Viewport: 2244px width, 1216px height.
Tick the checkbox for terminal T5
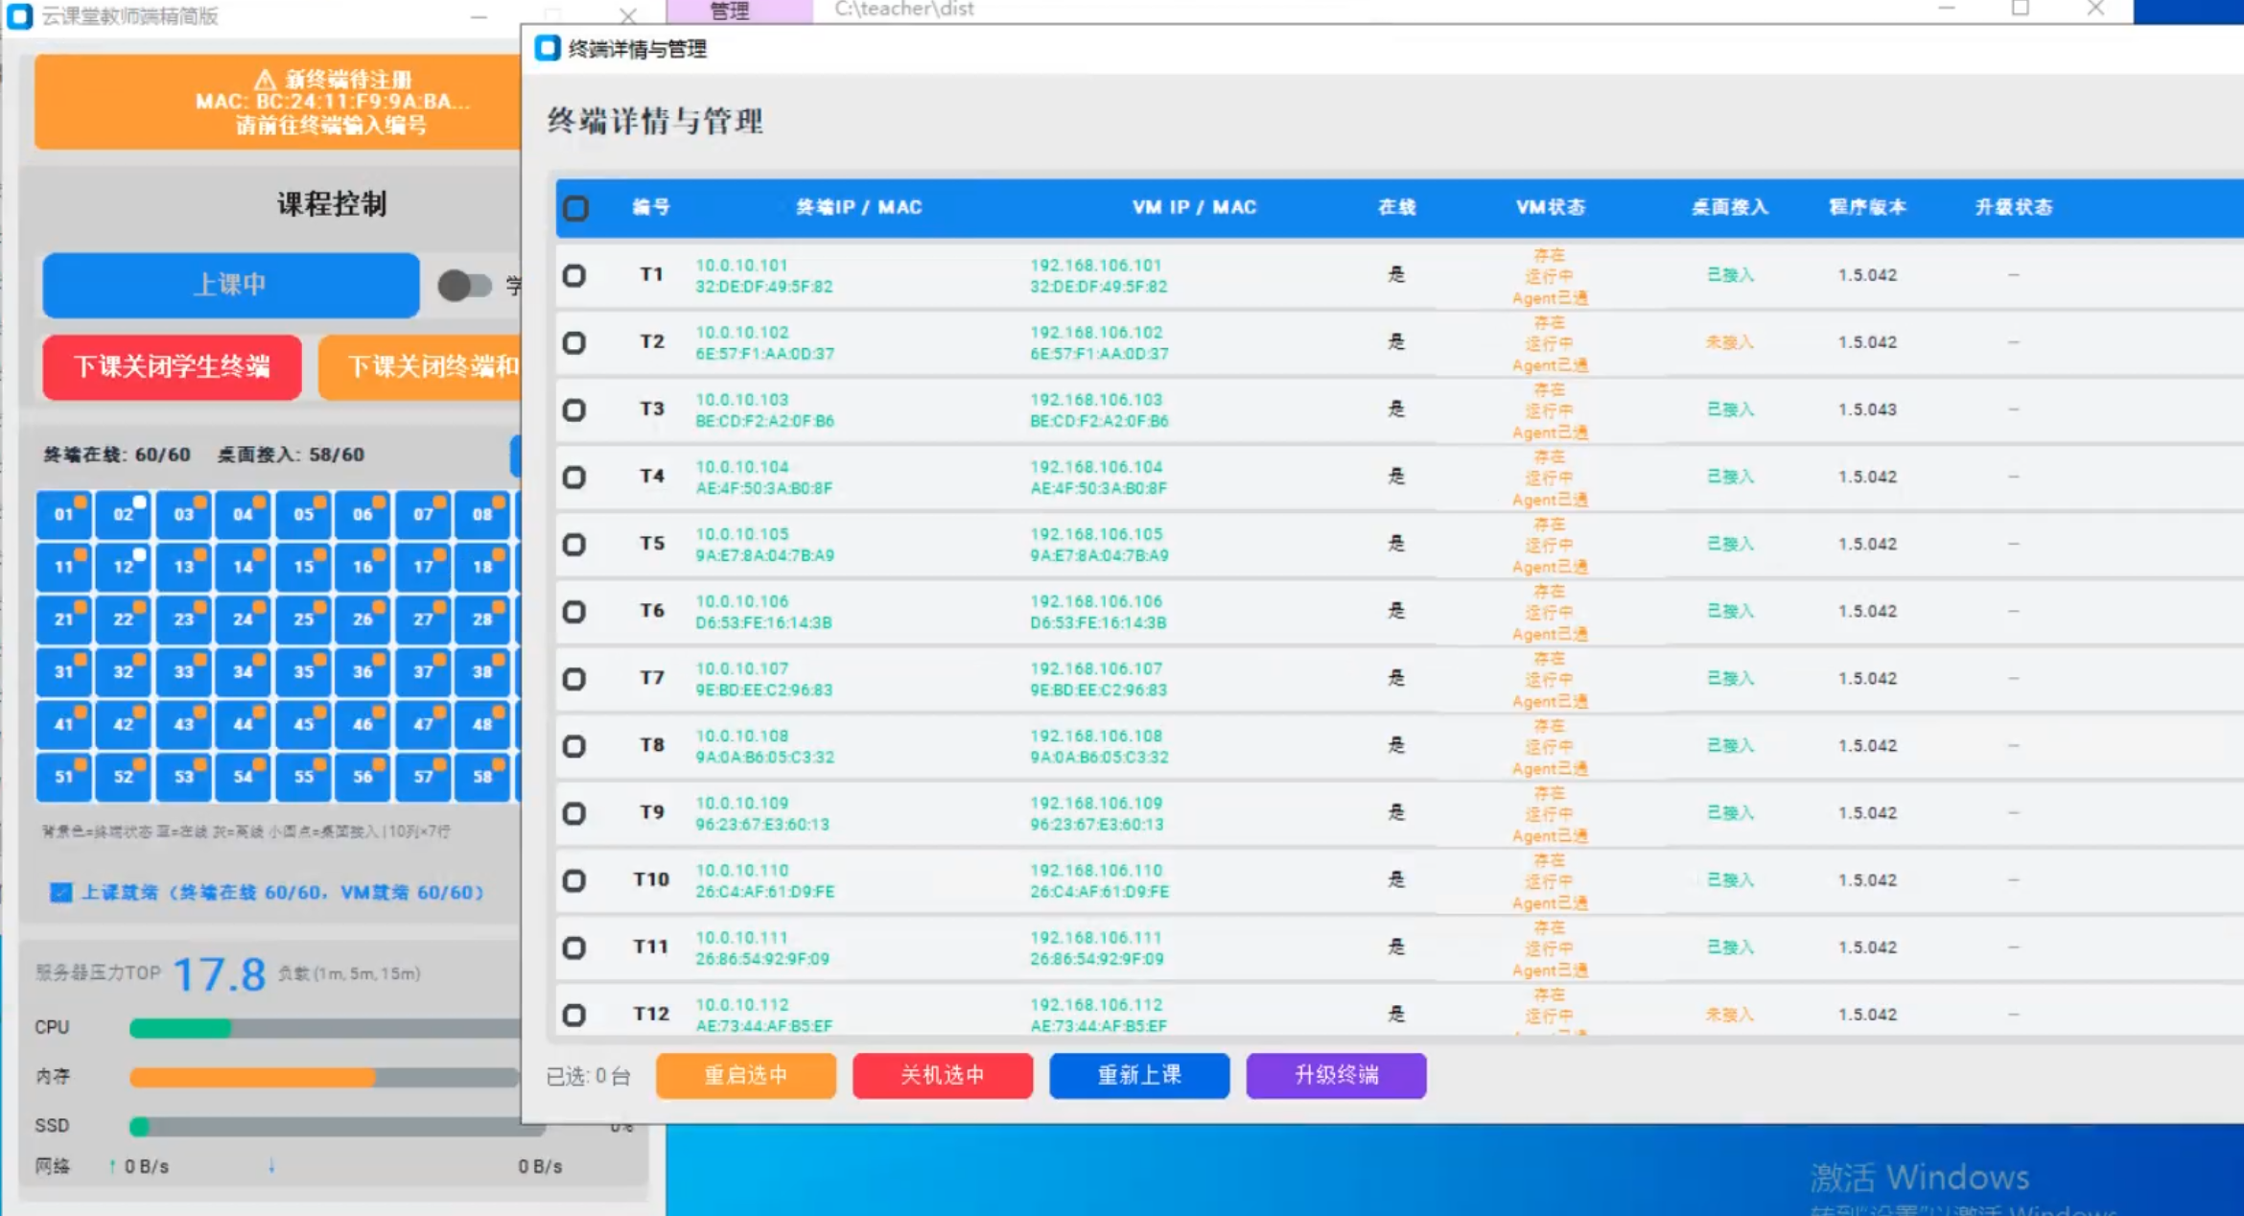(x=574, y=545)
